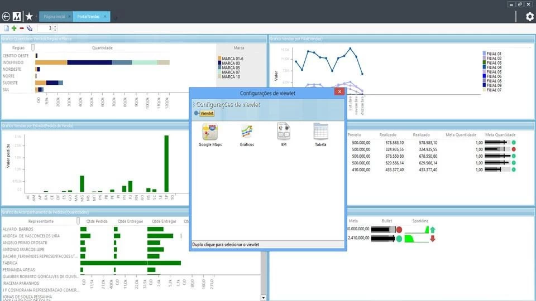Pick the KPI viewlet icon
Image resolution: width=536 pixels, height=301 pixels.
tap(284, 132)
